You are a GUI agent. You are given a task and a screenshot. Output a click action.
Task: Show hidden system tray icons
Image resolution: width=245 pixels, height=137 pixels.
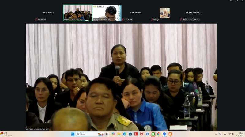pos(216,134)
